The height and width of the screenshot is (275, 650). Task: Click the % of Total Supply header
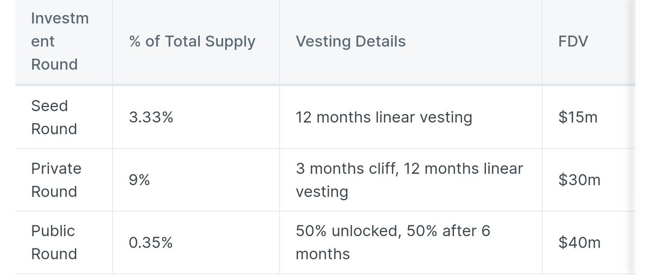coord(192,42)
